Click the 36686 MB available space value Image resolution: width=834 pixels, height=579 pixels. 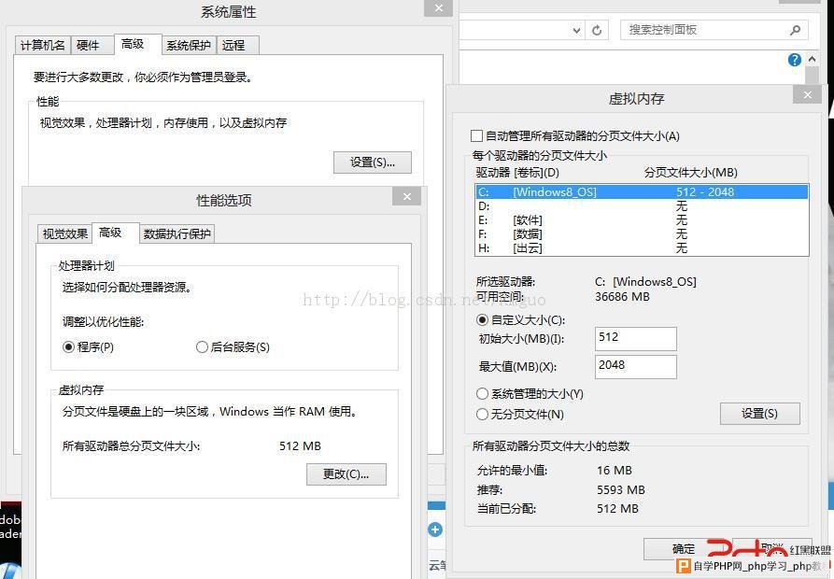point(622,297)
